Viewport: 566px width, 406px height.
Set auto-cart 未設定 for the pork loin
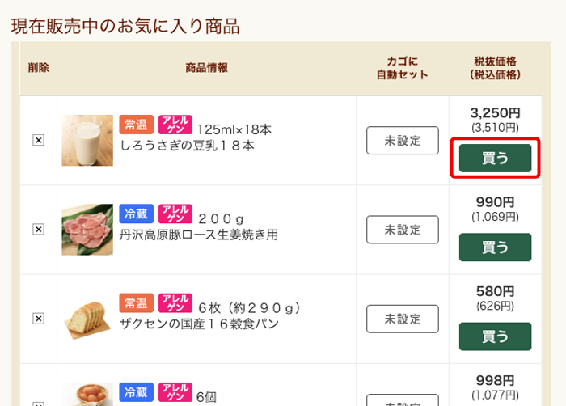(403, 230)
